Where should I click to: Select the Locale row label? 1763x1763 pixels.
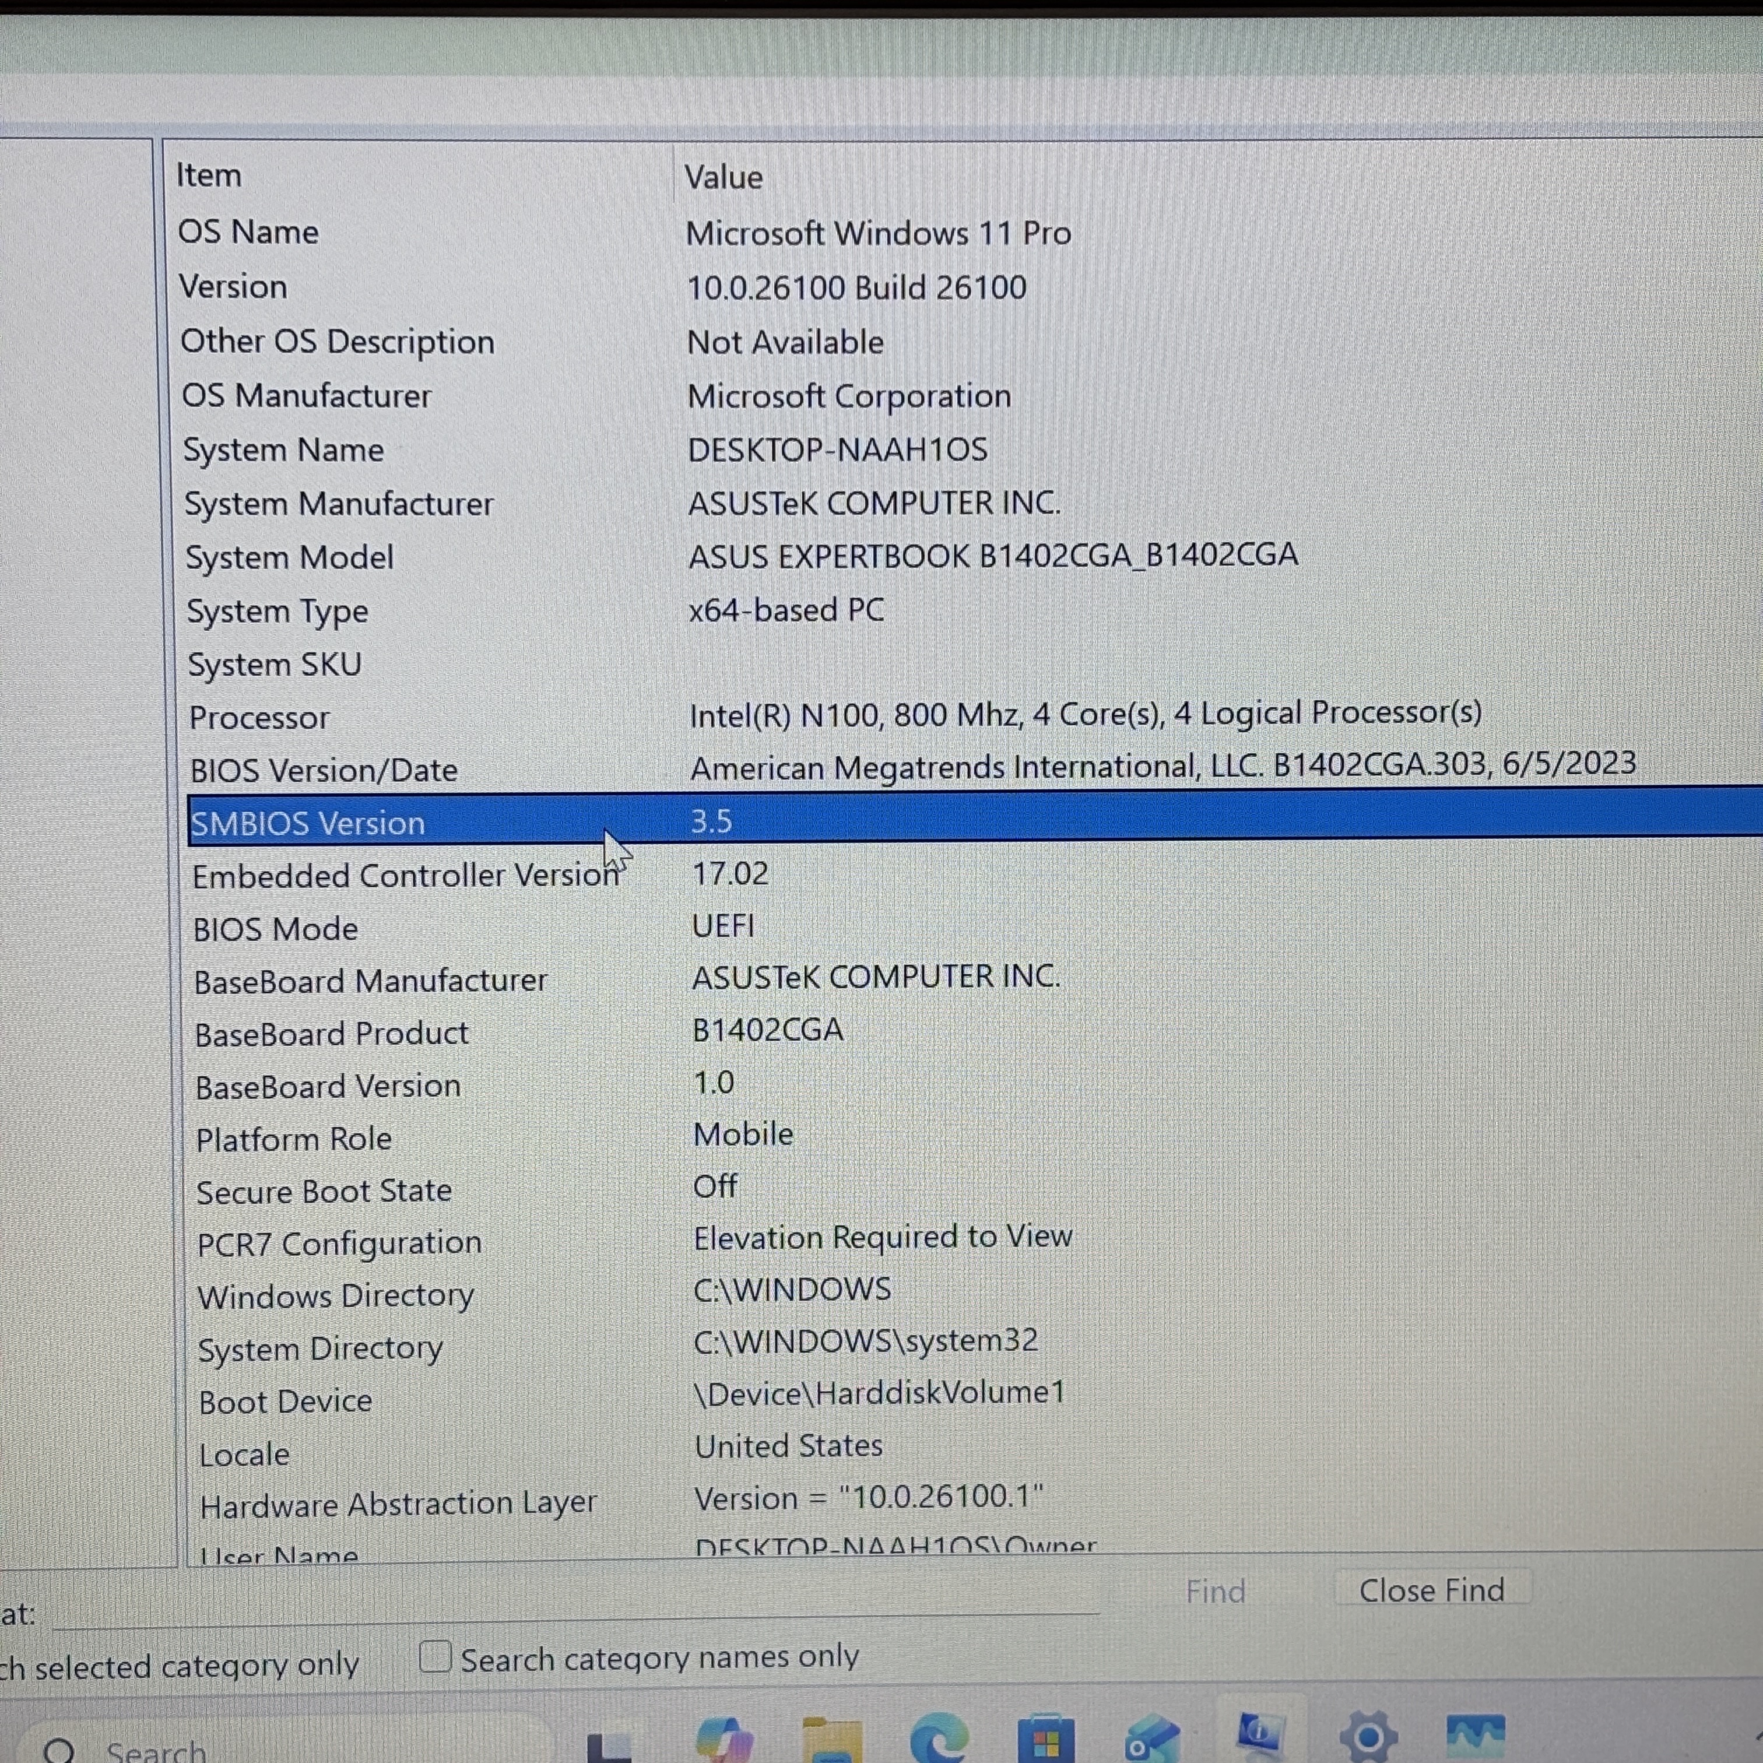click(244, 1456)
